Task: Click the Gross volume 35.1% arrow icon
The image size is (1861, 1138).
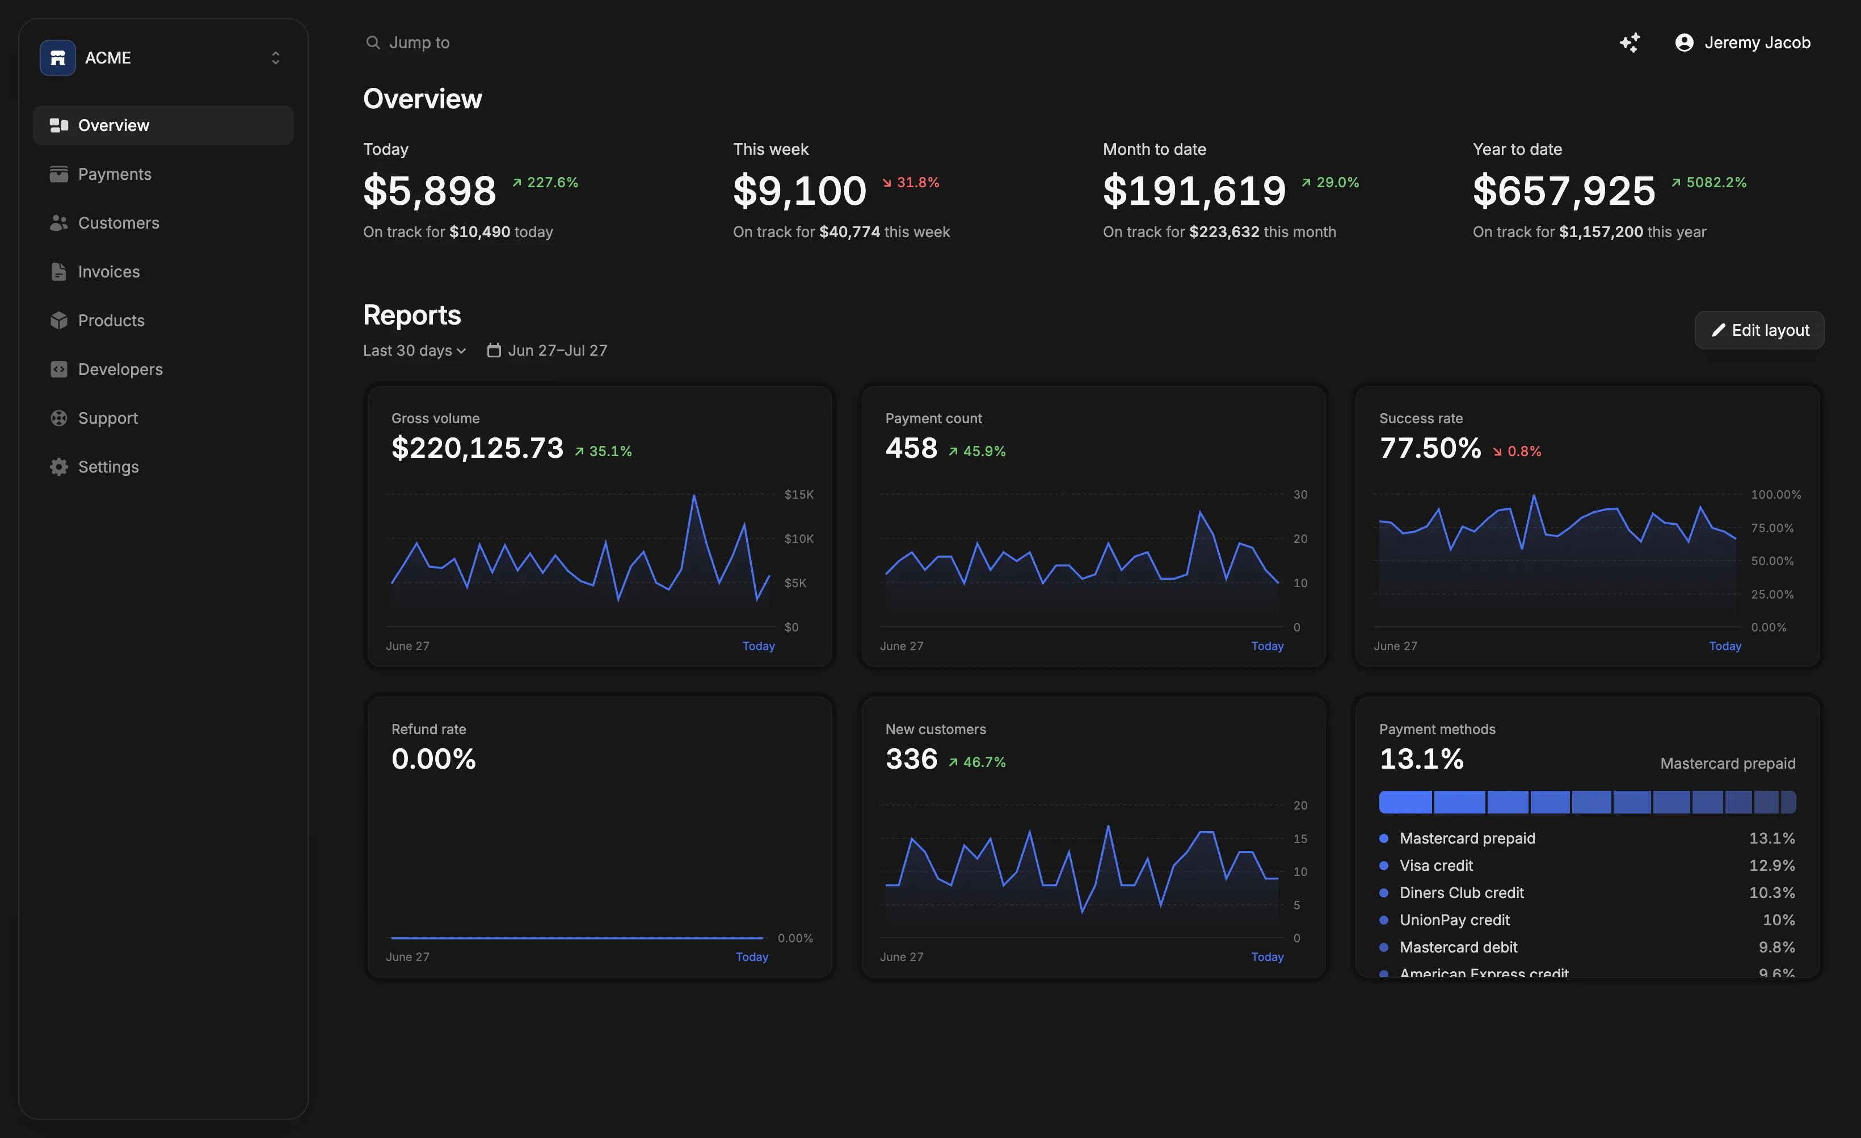Action: point(579,452)
